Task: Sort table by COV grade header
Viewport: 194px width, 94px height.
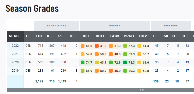Action: pyautogui.click(x=143, y=36)
